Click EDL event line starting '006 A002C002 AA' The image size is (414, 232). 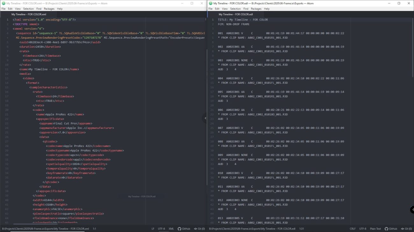pos(281,110)
